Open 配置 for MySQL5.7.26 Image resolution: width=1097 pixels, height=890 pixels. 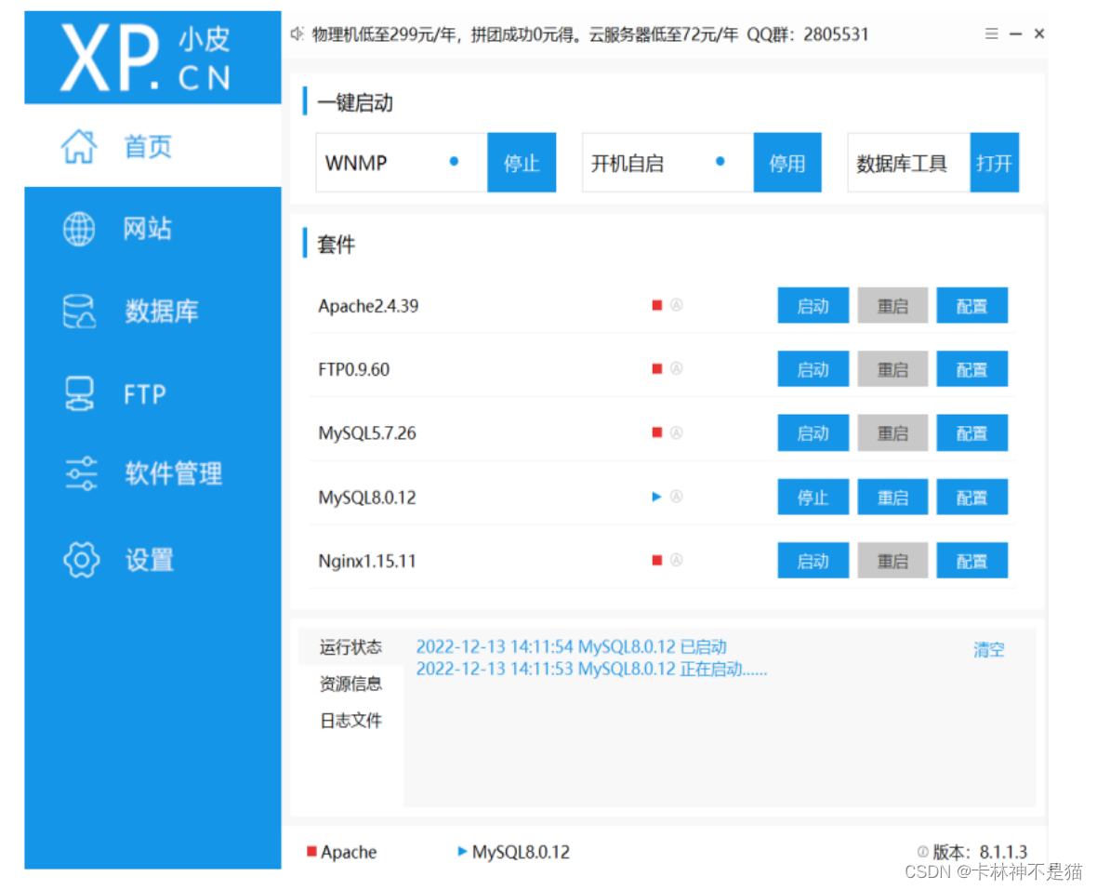click(x=971, y=432)
